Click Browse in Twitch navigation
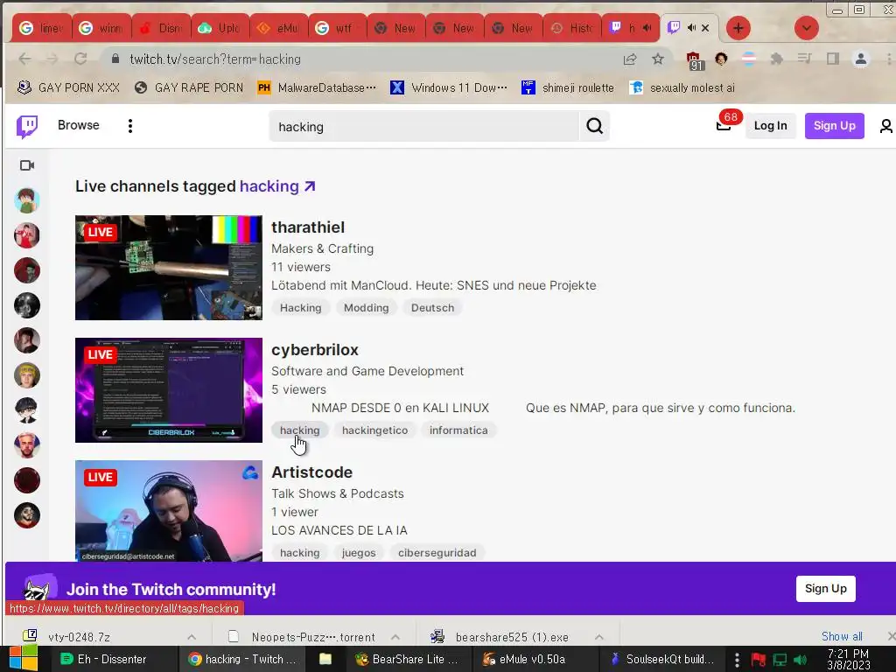This screenshot has height=672, width=896. tap(78, 125)
